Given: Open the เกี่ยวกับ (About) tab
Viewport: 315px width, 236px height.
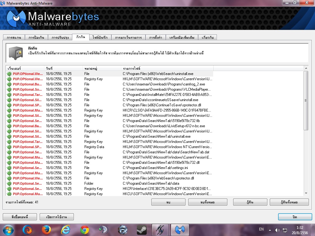Looking at the screenshot, I should click(x=208, y=37).
